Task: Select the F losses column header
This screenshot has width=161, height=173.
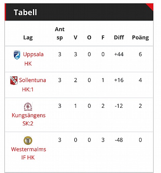Action: pyautogui.click(x=103, y=38)
